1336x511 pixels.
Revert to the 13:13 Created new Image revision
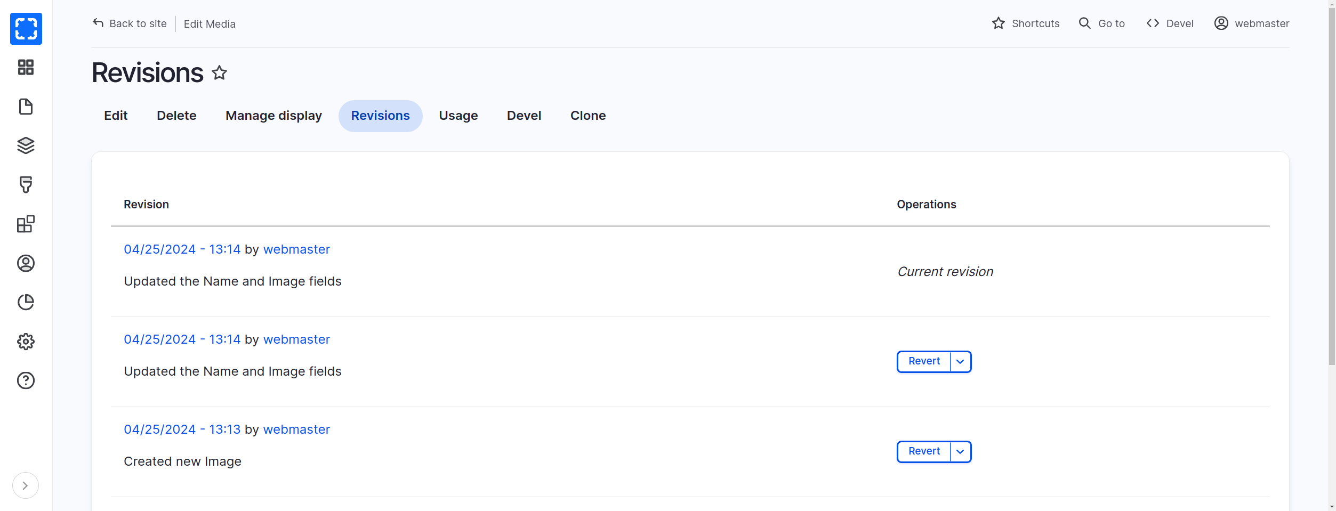(x=924, y=452)
